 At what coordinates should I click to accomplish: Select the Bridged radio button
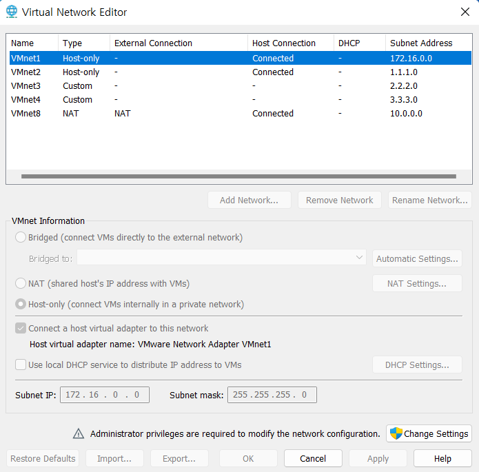coord(21,237)
